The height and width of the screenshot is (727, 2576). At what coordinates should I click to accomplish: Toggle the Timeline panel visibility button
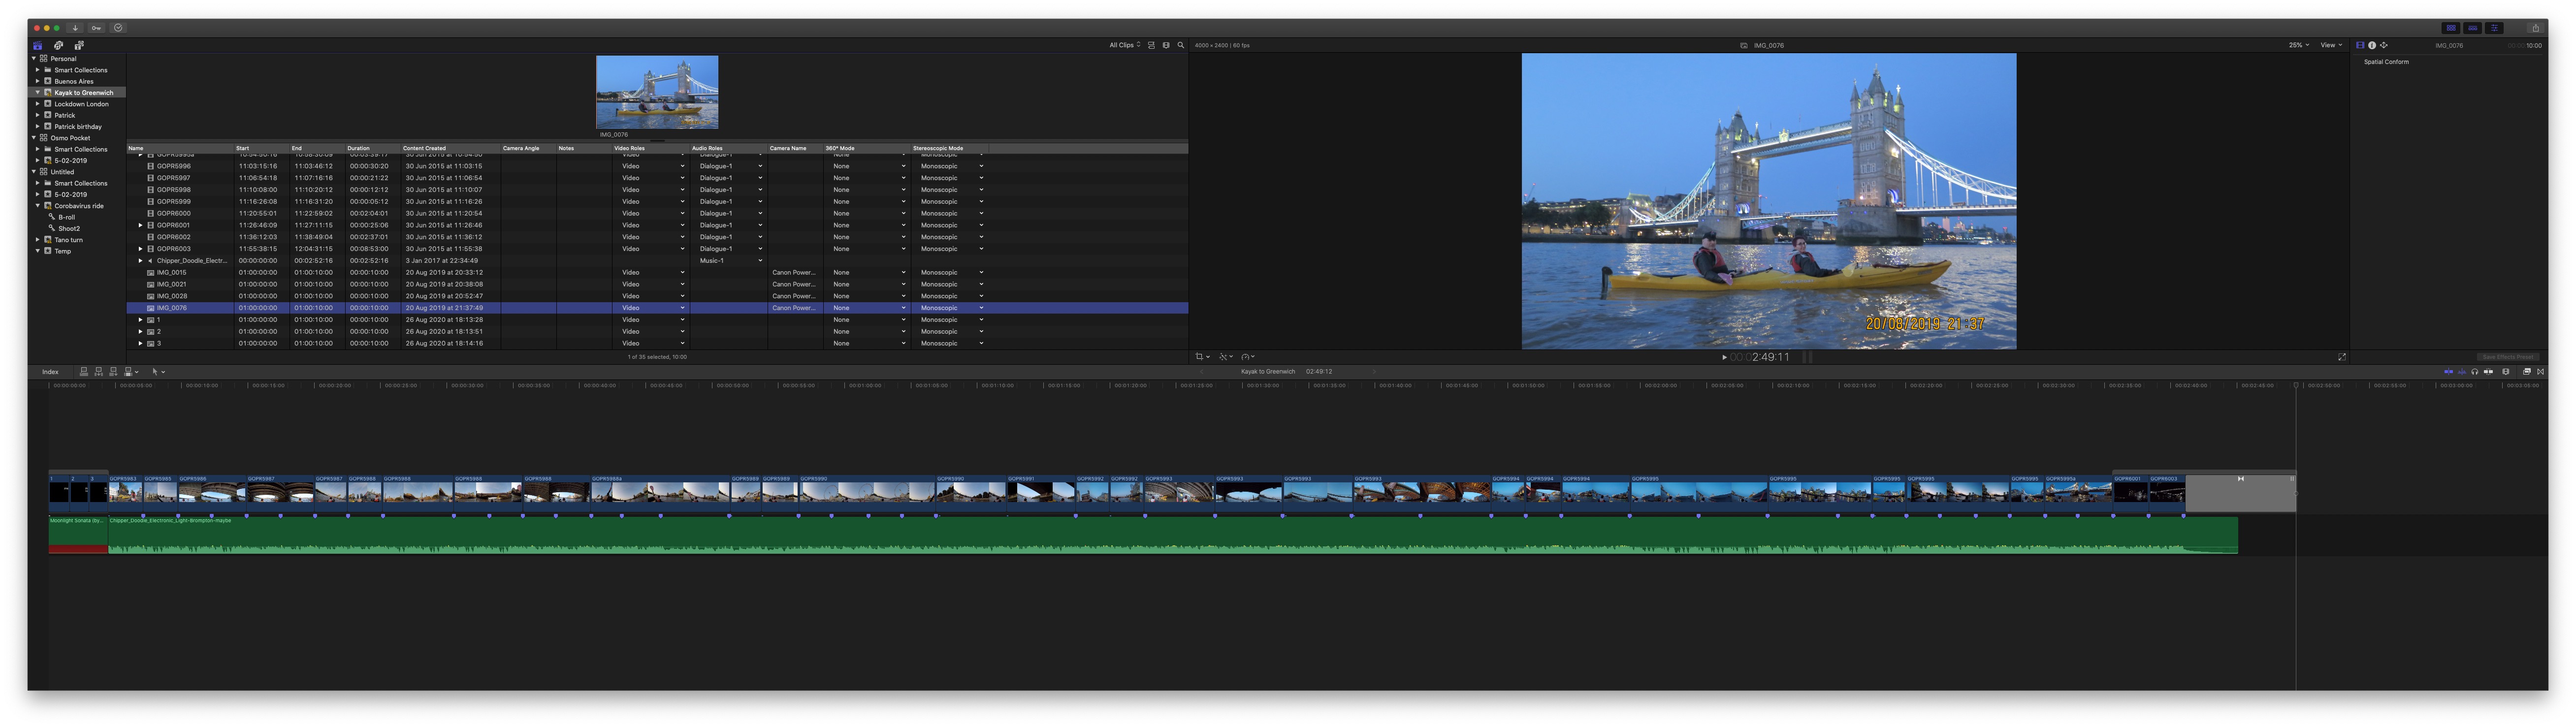click(x=2472, y=28)
